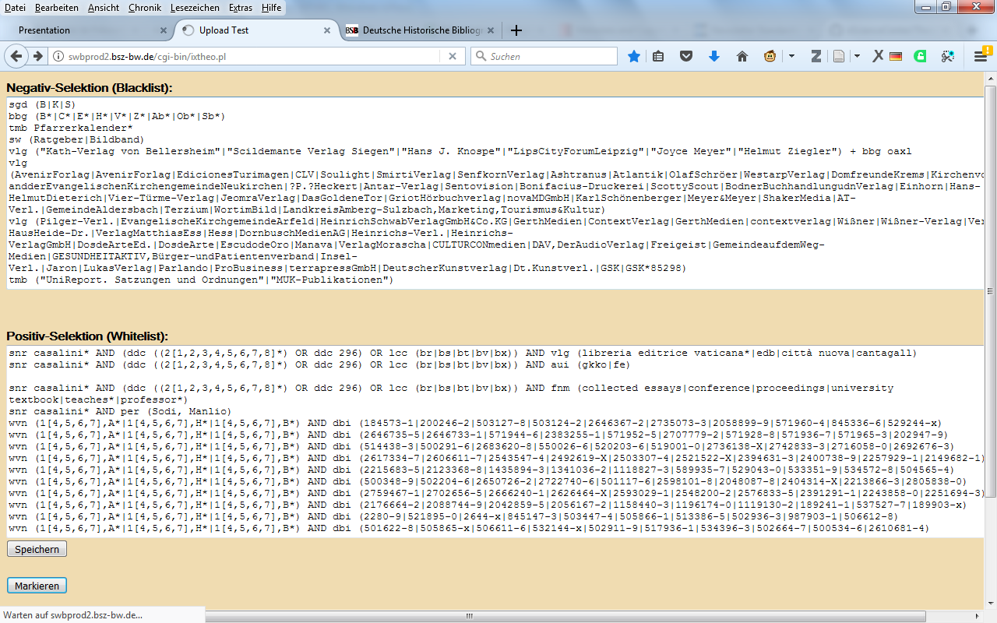Go to the home page icon
Image resolution: width=997 pixels, height=623 pixels.
pyautogui.click(x=742, y=56)
